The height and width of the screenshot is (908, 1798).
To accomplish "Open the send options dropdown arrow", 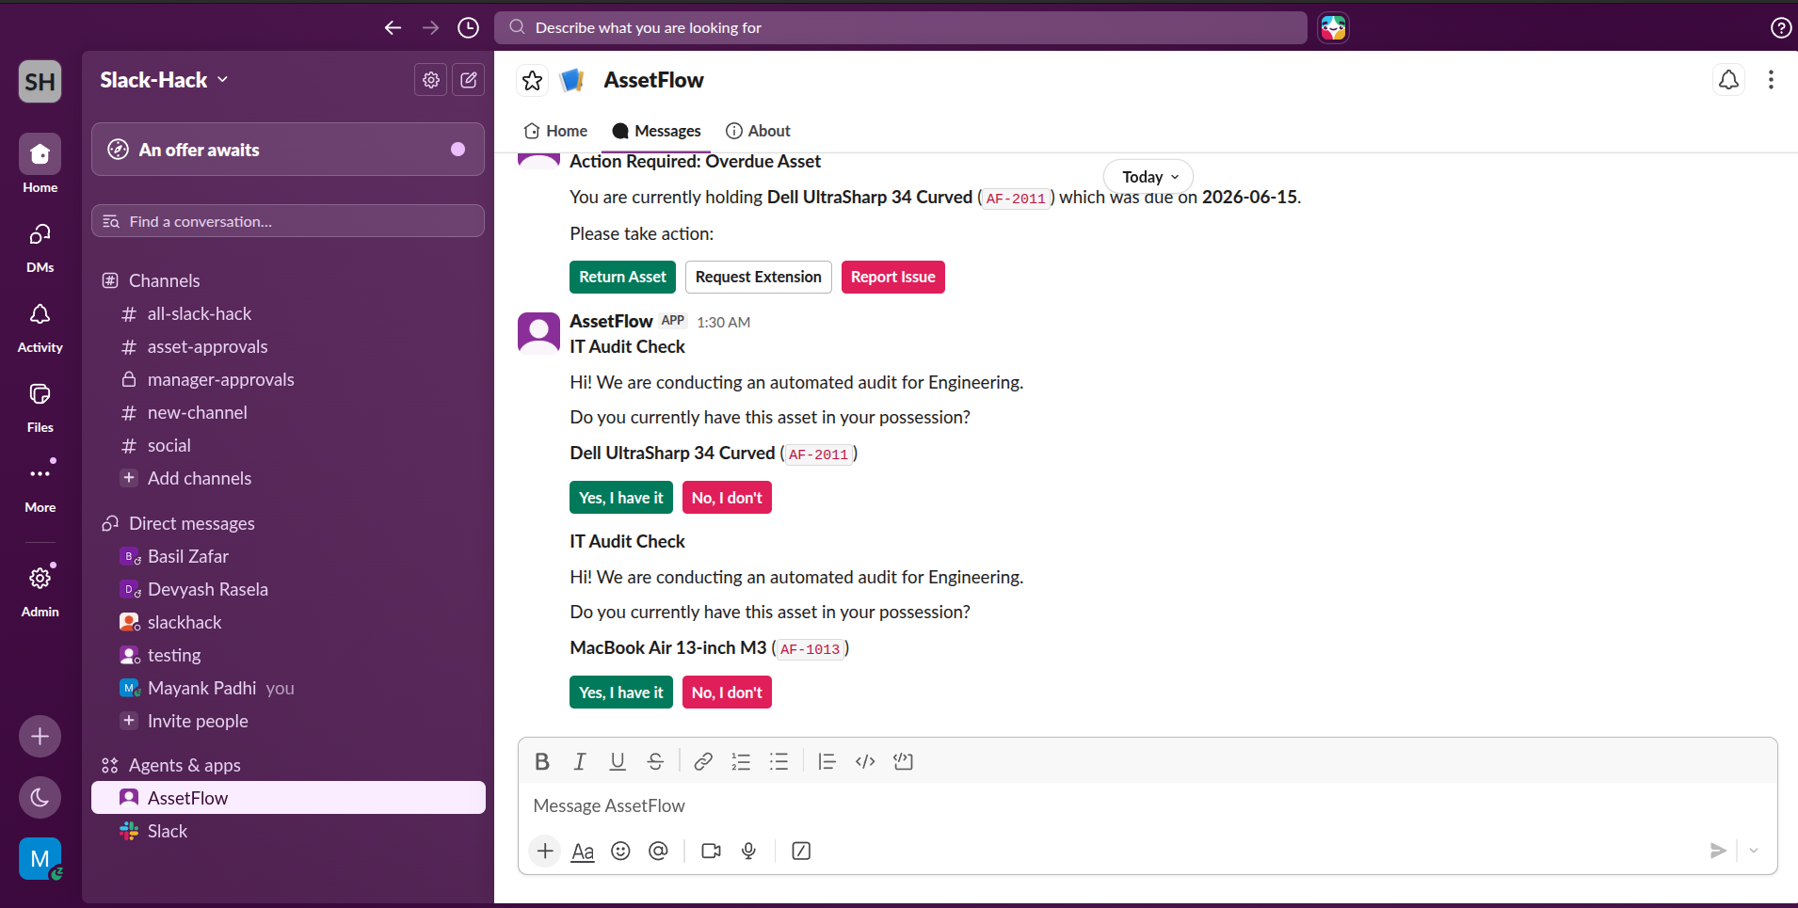I will pyautogui.click(x=1753, y=851).
